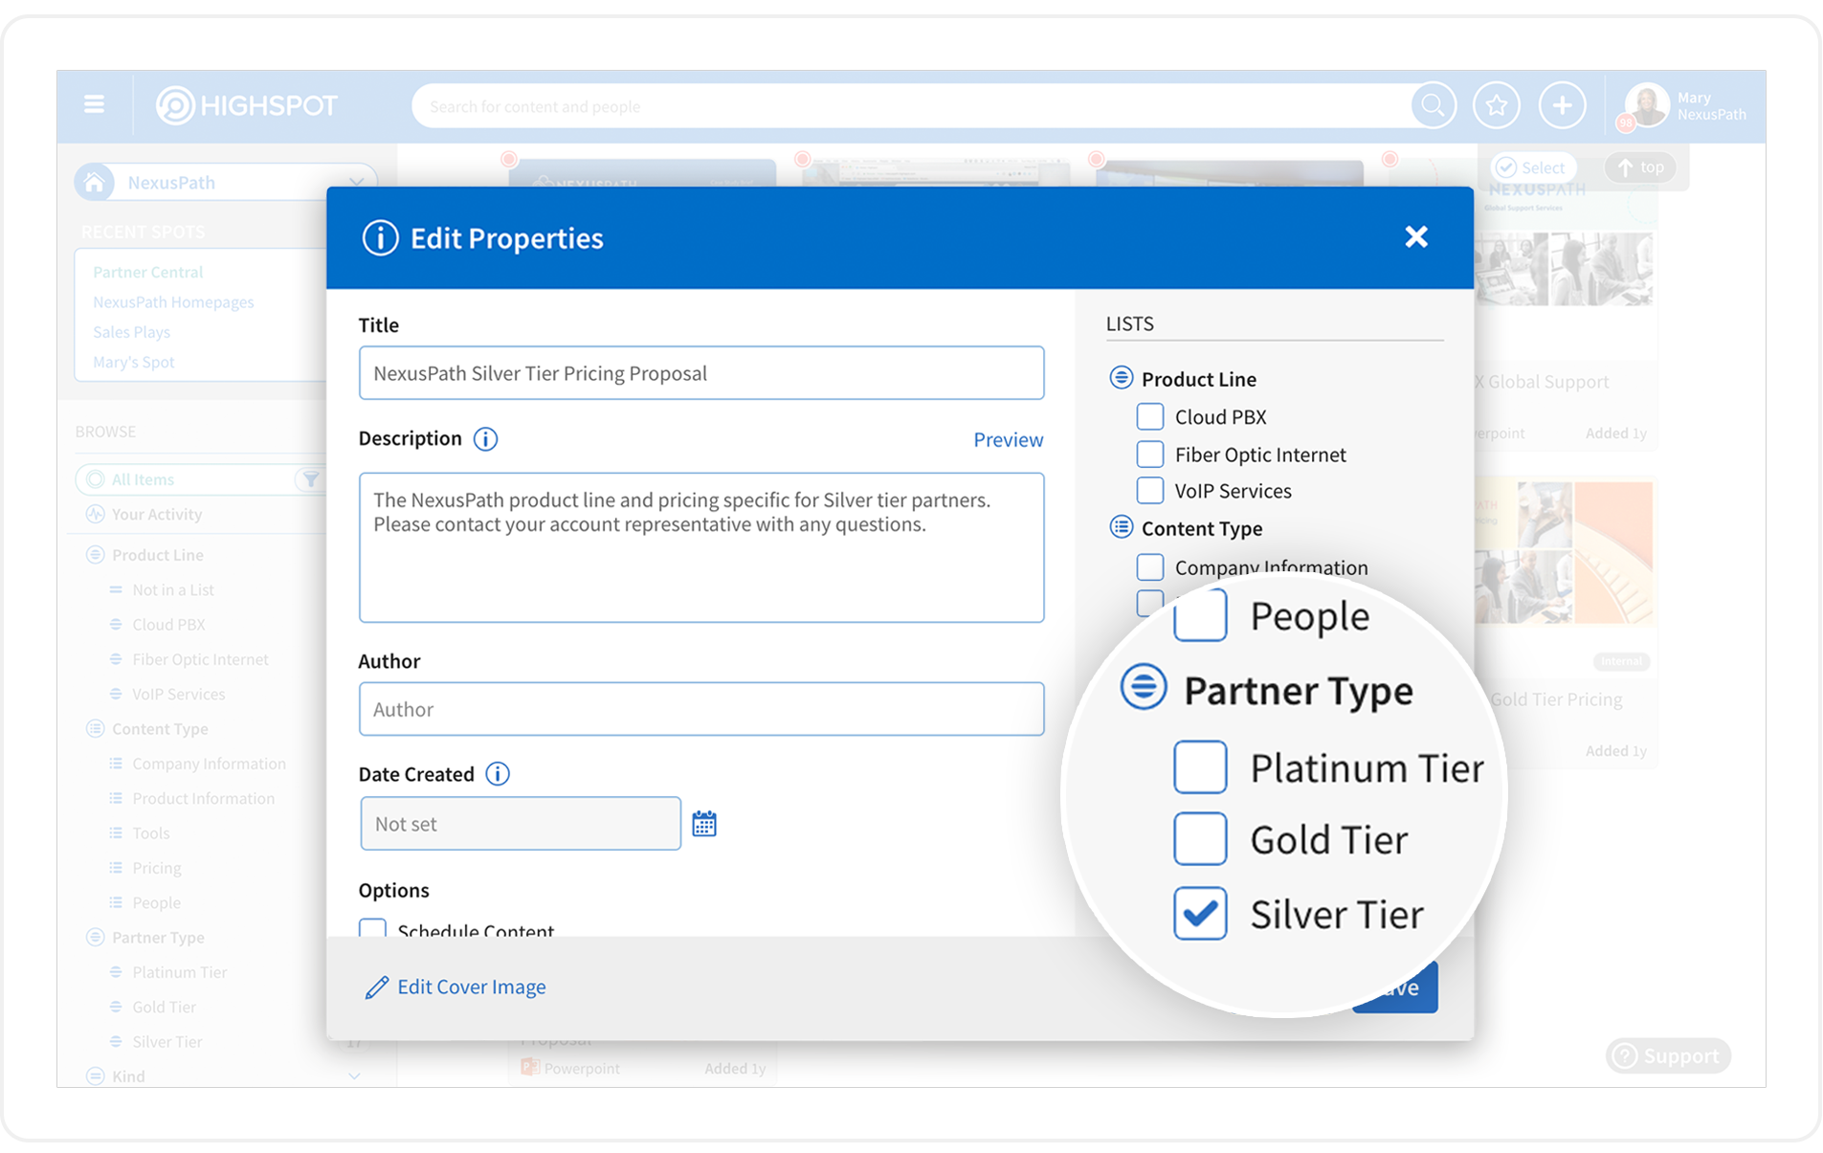Click the Title input field
Screen dimensions: 1823x1153
(701, 373)
